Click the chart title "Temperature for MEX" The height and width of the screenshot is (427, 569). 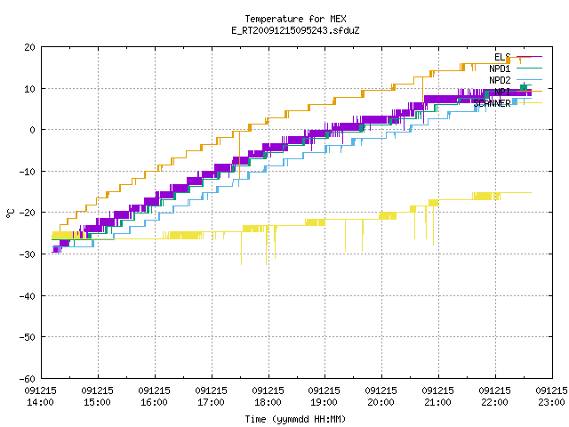coord(295,19)
